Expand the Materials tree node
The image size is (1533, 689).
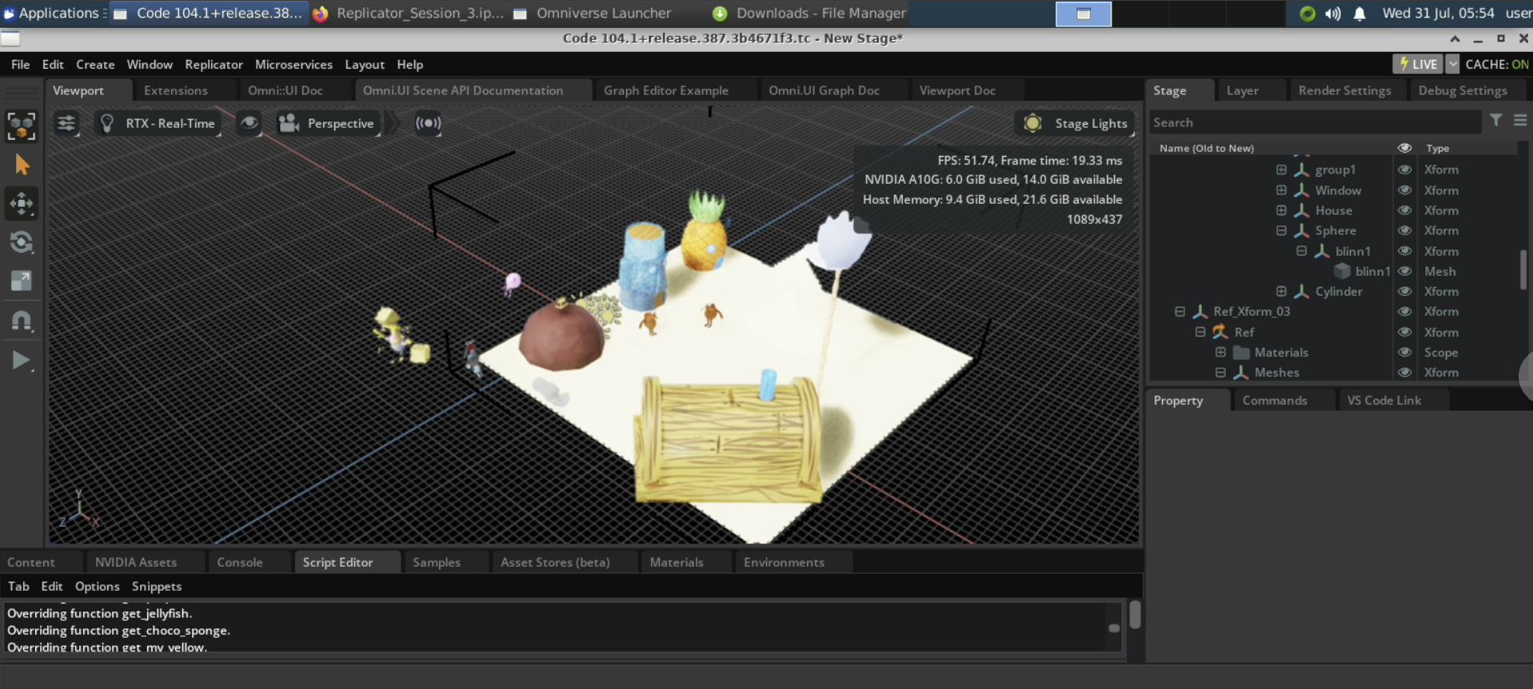click(1220, 352)
